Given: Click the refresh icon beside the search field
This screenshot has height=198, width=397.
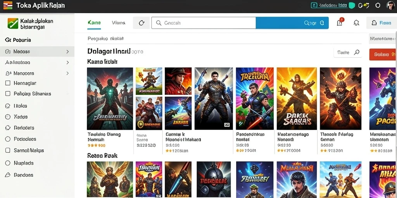Looking at the screenshot, I should point(142,23).
